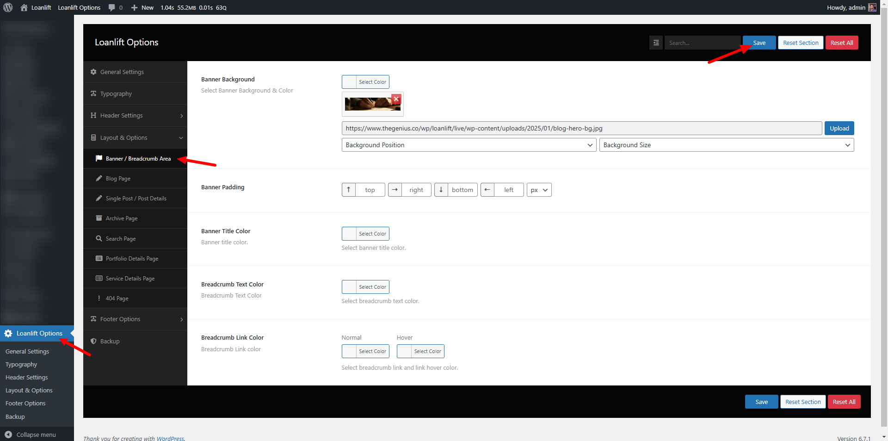Click the home icon next to Loanlift
Viewport: 888px width, 441px height.
tap(24, 7)
